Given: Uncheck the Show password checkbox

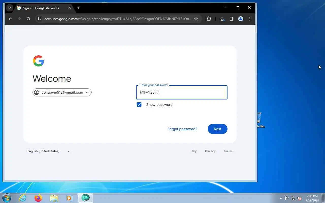Looking at the screenshot, I should pos(139,105).
